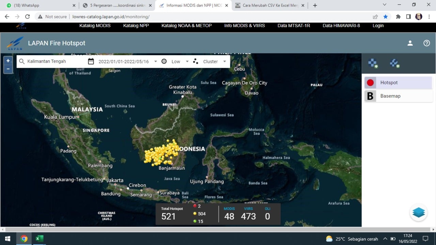Open Excel from the Windows taskbar
Image resolution: width=436 pixels, height=245 pixels.
pyautogui.click(x=40, y=239)
